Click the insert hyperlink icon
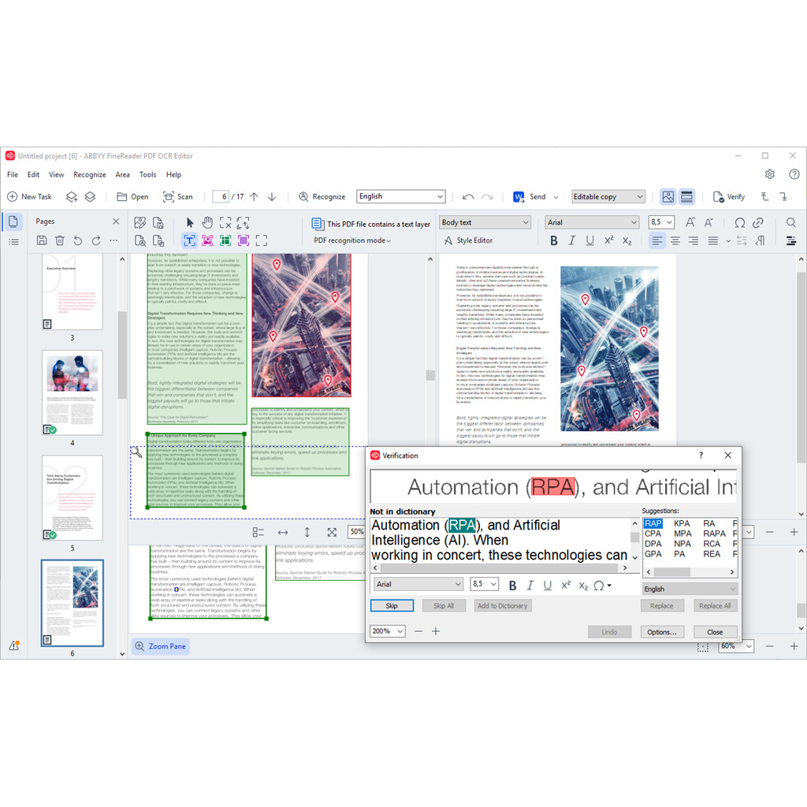The height and width of the screenshot is (807, 807). point(758,223)
